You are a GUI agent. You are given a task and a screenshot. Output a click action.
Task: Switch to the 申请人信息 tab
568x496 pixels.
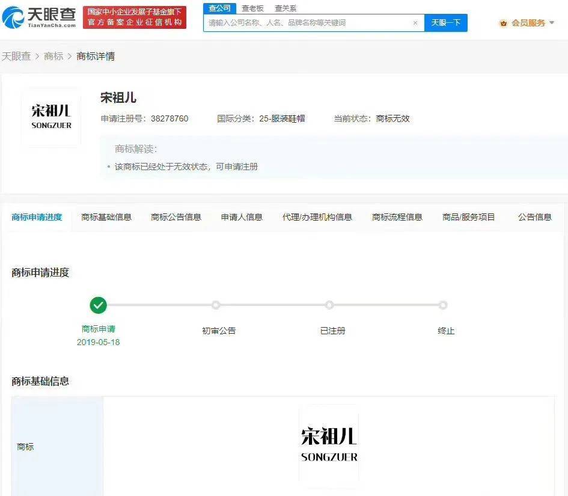[x=242, y=217]
